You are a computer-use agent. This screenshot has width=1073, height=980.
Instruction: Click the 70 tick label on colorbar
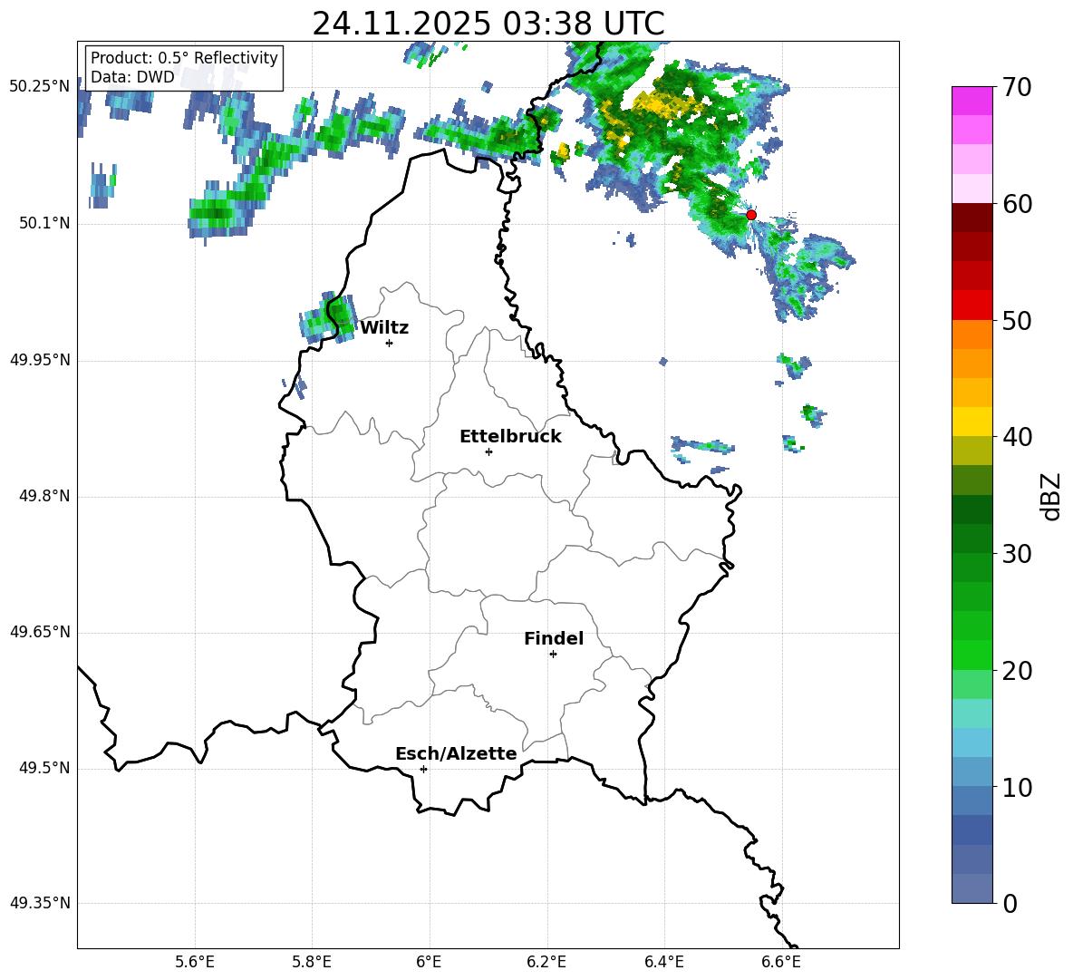pyautogui.click(x=1017, y=87)
